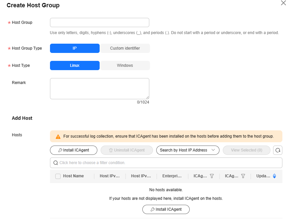Click the orange warning triangle icon
Image resolution: width=289 pixels, height=219 pixels.
click(x=58, y=137)
